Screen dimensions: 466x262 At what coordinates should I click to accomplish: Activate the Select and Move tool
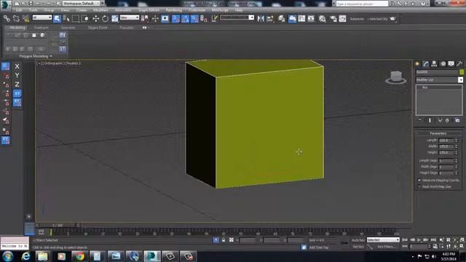click(x=95, y=19)
